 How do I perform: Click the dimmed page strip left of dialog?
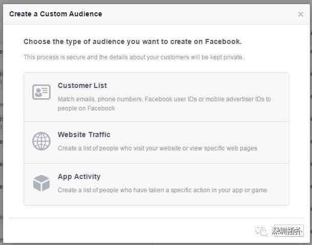click(1, 123)
